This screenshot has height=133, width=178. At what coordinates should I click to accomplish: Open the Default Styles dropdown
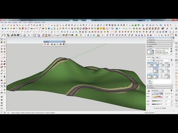pyautogui.click(x=162, y=60)
